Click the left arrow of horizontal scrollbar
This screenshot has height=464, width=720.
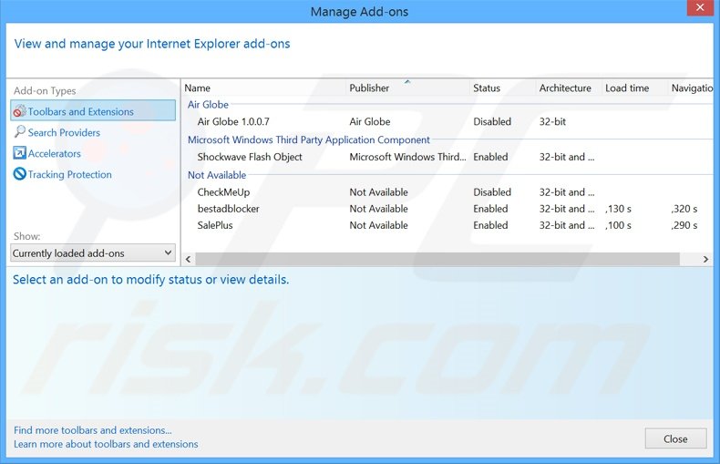coord(189,259)
